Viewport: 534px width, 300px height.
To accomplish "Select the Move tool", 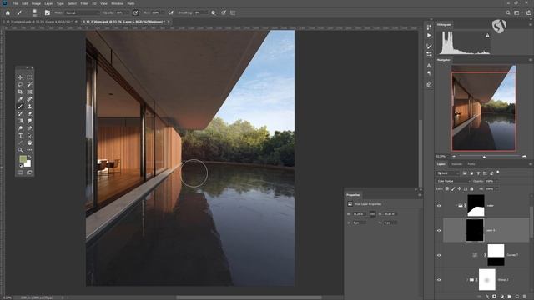I will tap(20, 77).
